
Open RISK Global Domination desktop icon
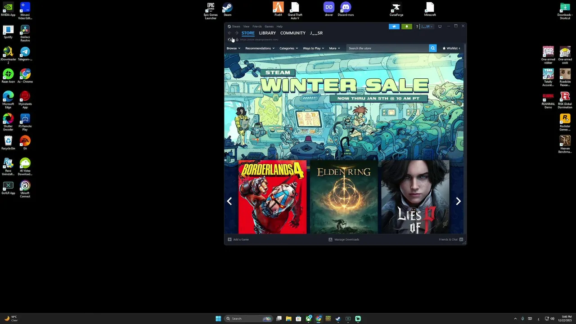565,100
